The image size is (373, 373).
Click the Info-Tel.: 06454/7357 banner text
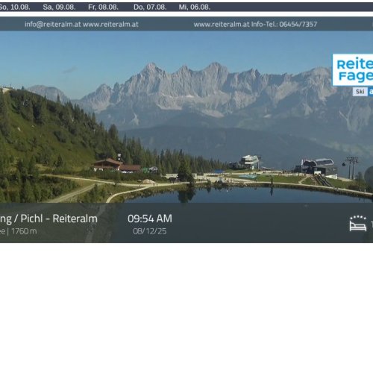(x=284, y=25)
